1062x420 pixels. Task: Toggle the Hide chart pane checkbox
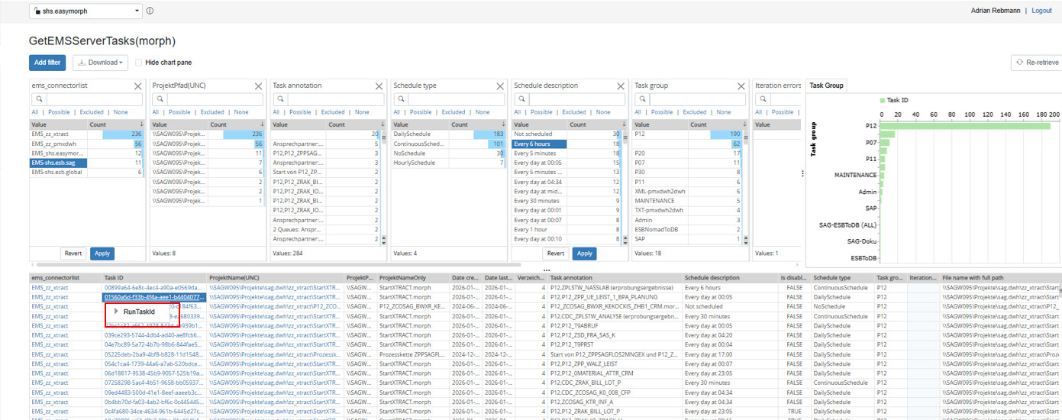tap(138, 63)
